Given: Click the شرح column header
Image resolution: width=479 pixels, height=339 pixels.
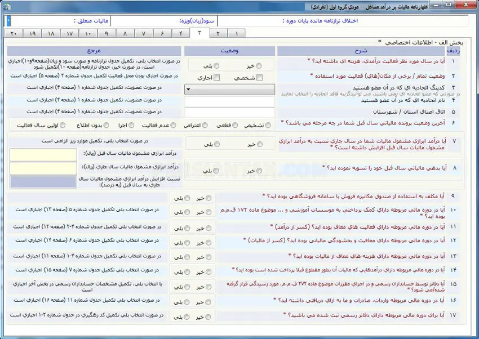Looking at the screenshot, I should (x=361, y=51).
